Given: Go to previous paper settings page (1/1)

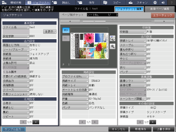Looking at the screenshot, I should pyautogui.click(x=82, y=122).
